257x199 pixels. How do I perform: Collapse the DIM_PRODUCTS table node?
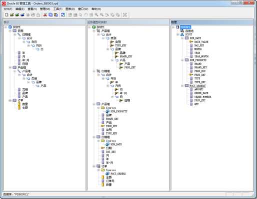coord(182,60)
